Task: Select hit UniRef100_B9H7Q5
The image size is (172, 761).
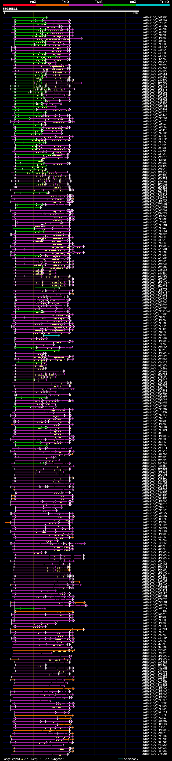Action: tap(154, 83)
